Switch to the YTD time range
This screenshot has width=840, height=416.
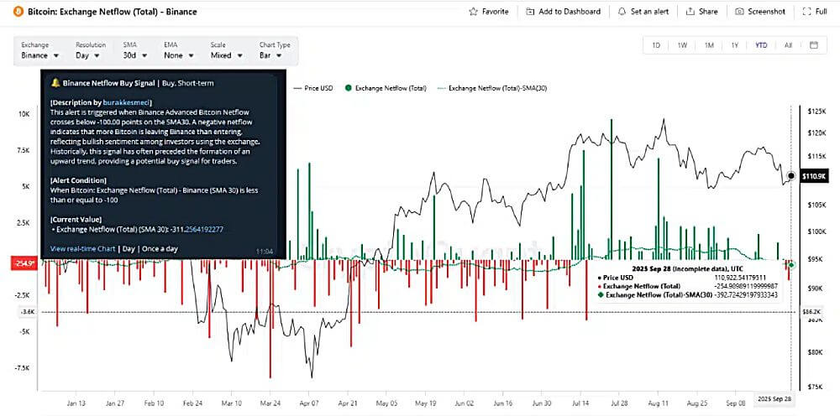click(x=761, y=45)
